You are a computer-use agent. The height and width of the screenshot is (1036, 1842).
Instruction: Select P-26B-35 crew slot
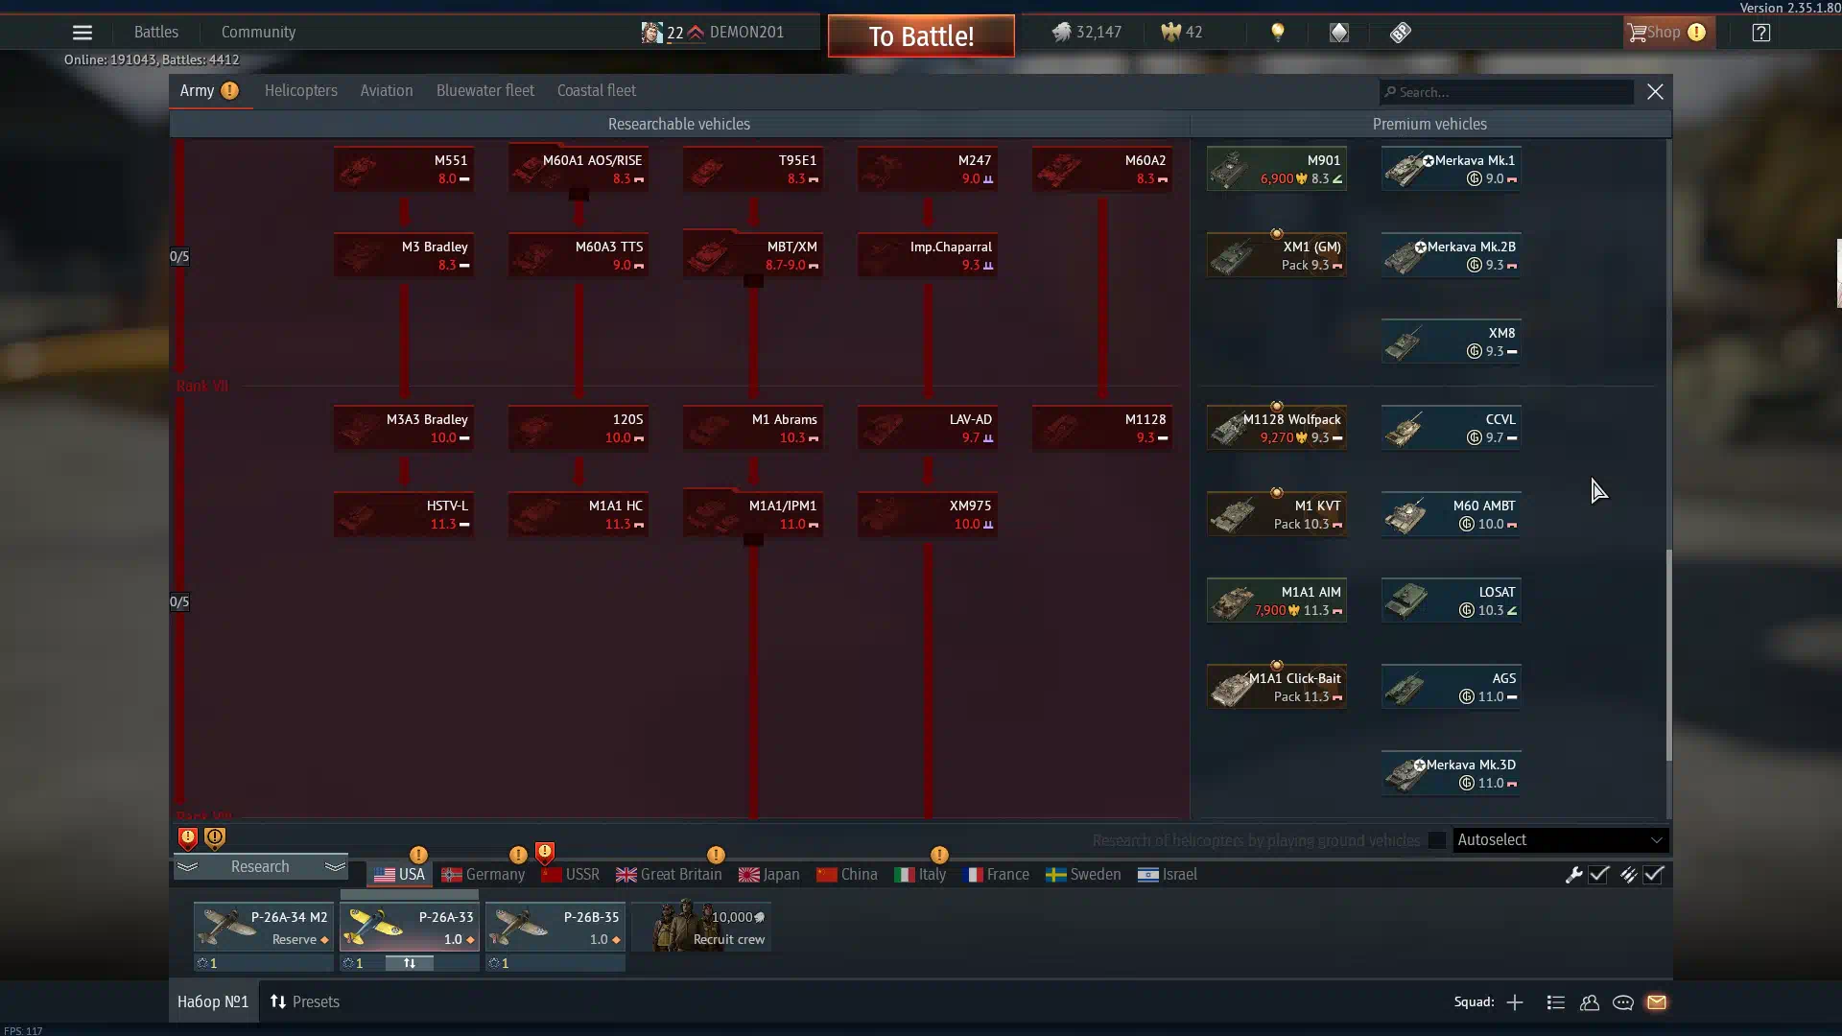pyautogui.click(x=555, y=928)
